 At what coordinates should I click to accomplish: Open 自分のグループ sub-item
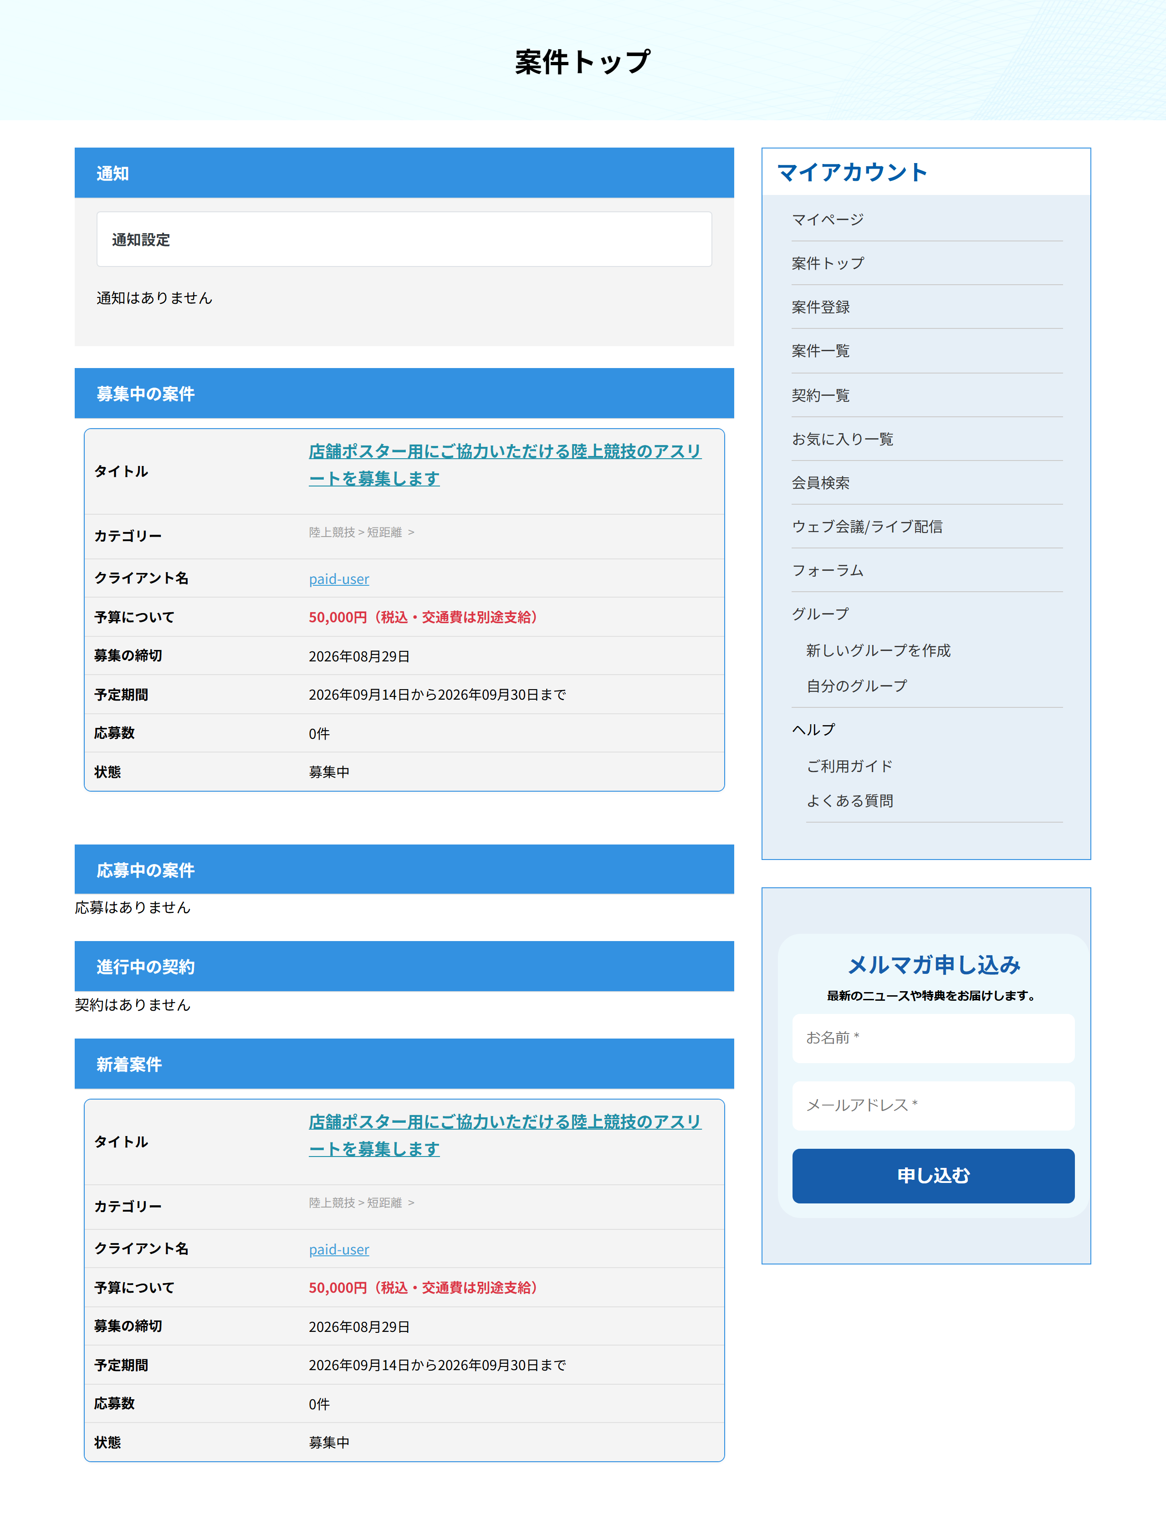[857, 686]
